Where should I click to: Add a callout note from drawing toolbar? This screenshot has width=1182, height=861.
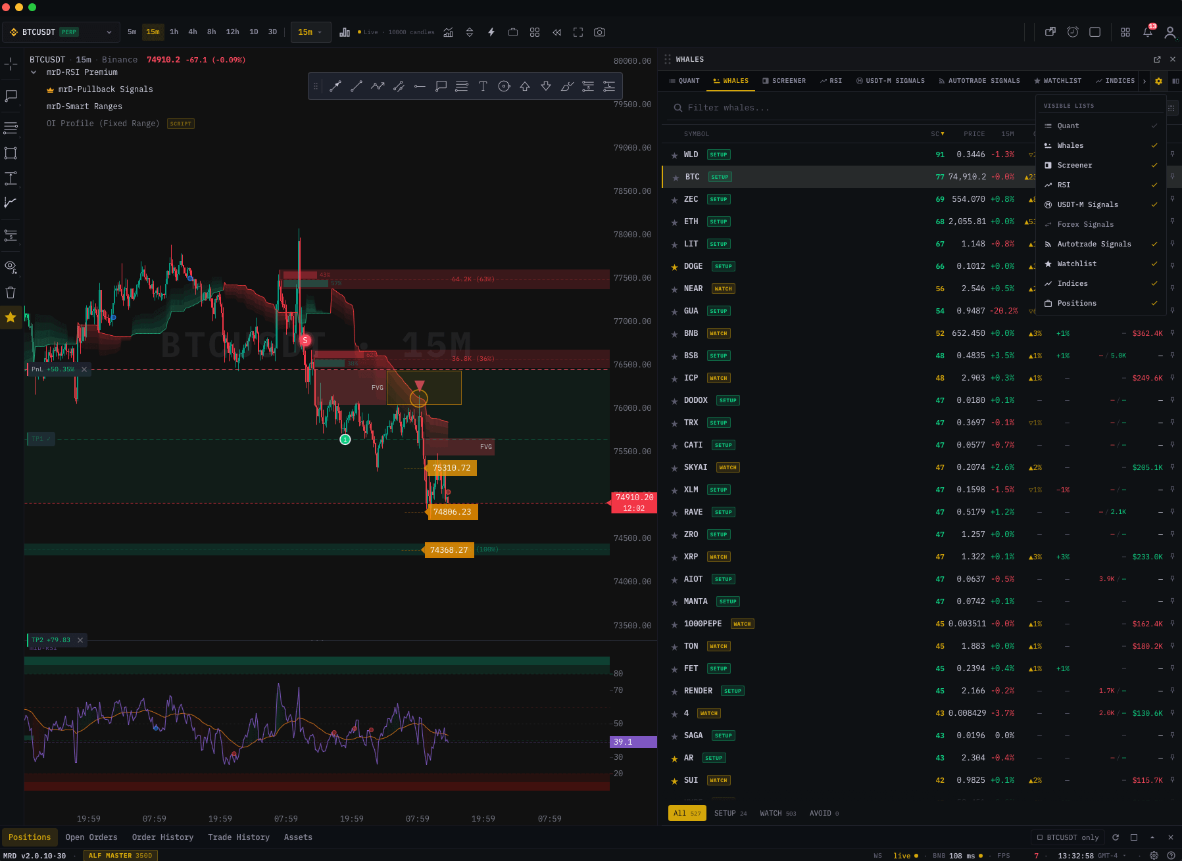[x=441, y=86]
